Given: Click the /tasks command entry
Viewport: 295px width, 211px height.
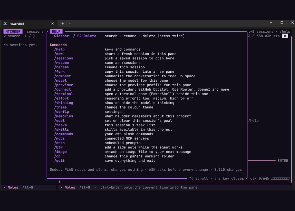Looking at the screenshot, I should coord(60,125).
